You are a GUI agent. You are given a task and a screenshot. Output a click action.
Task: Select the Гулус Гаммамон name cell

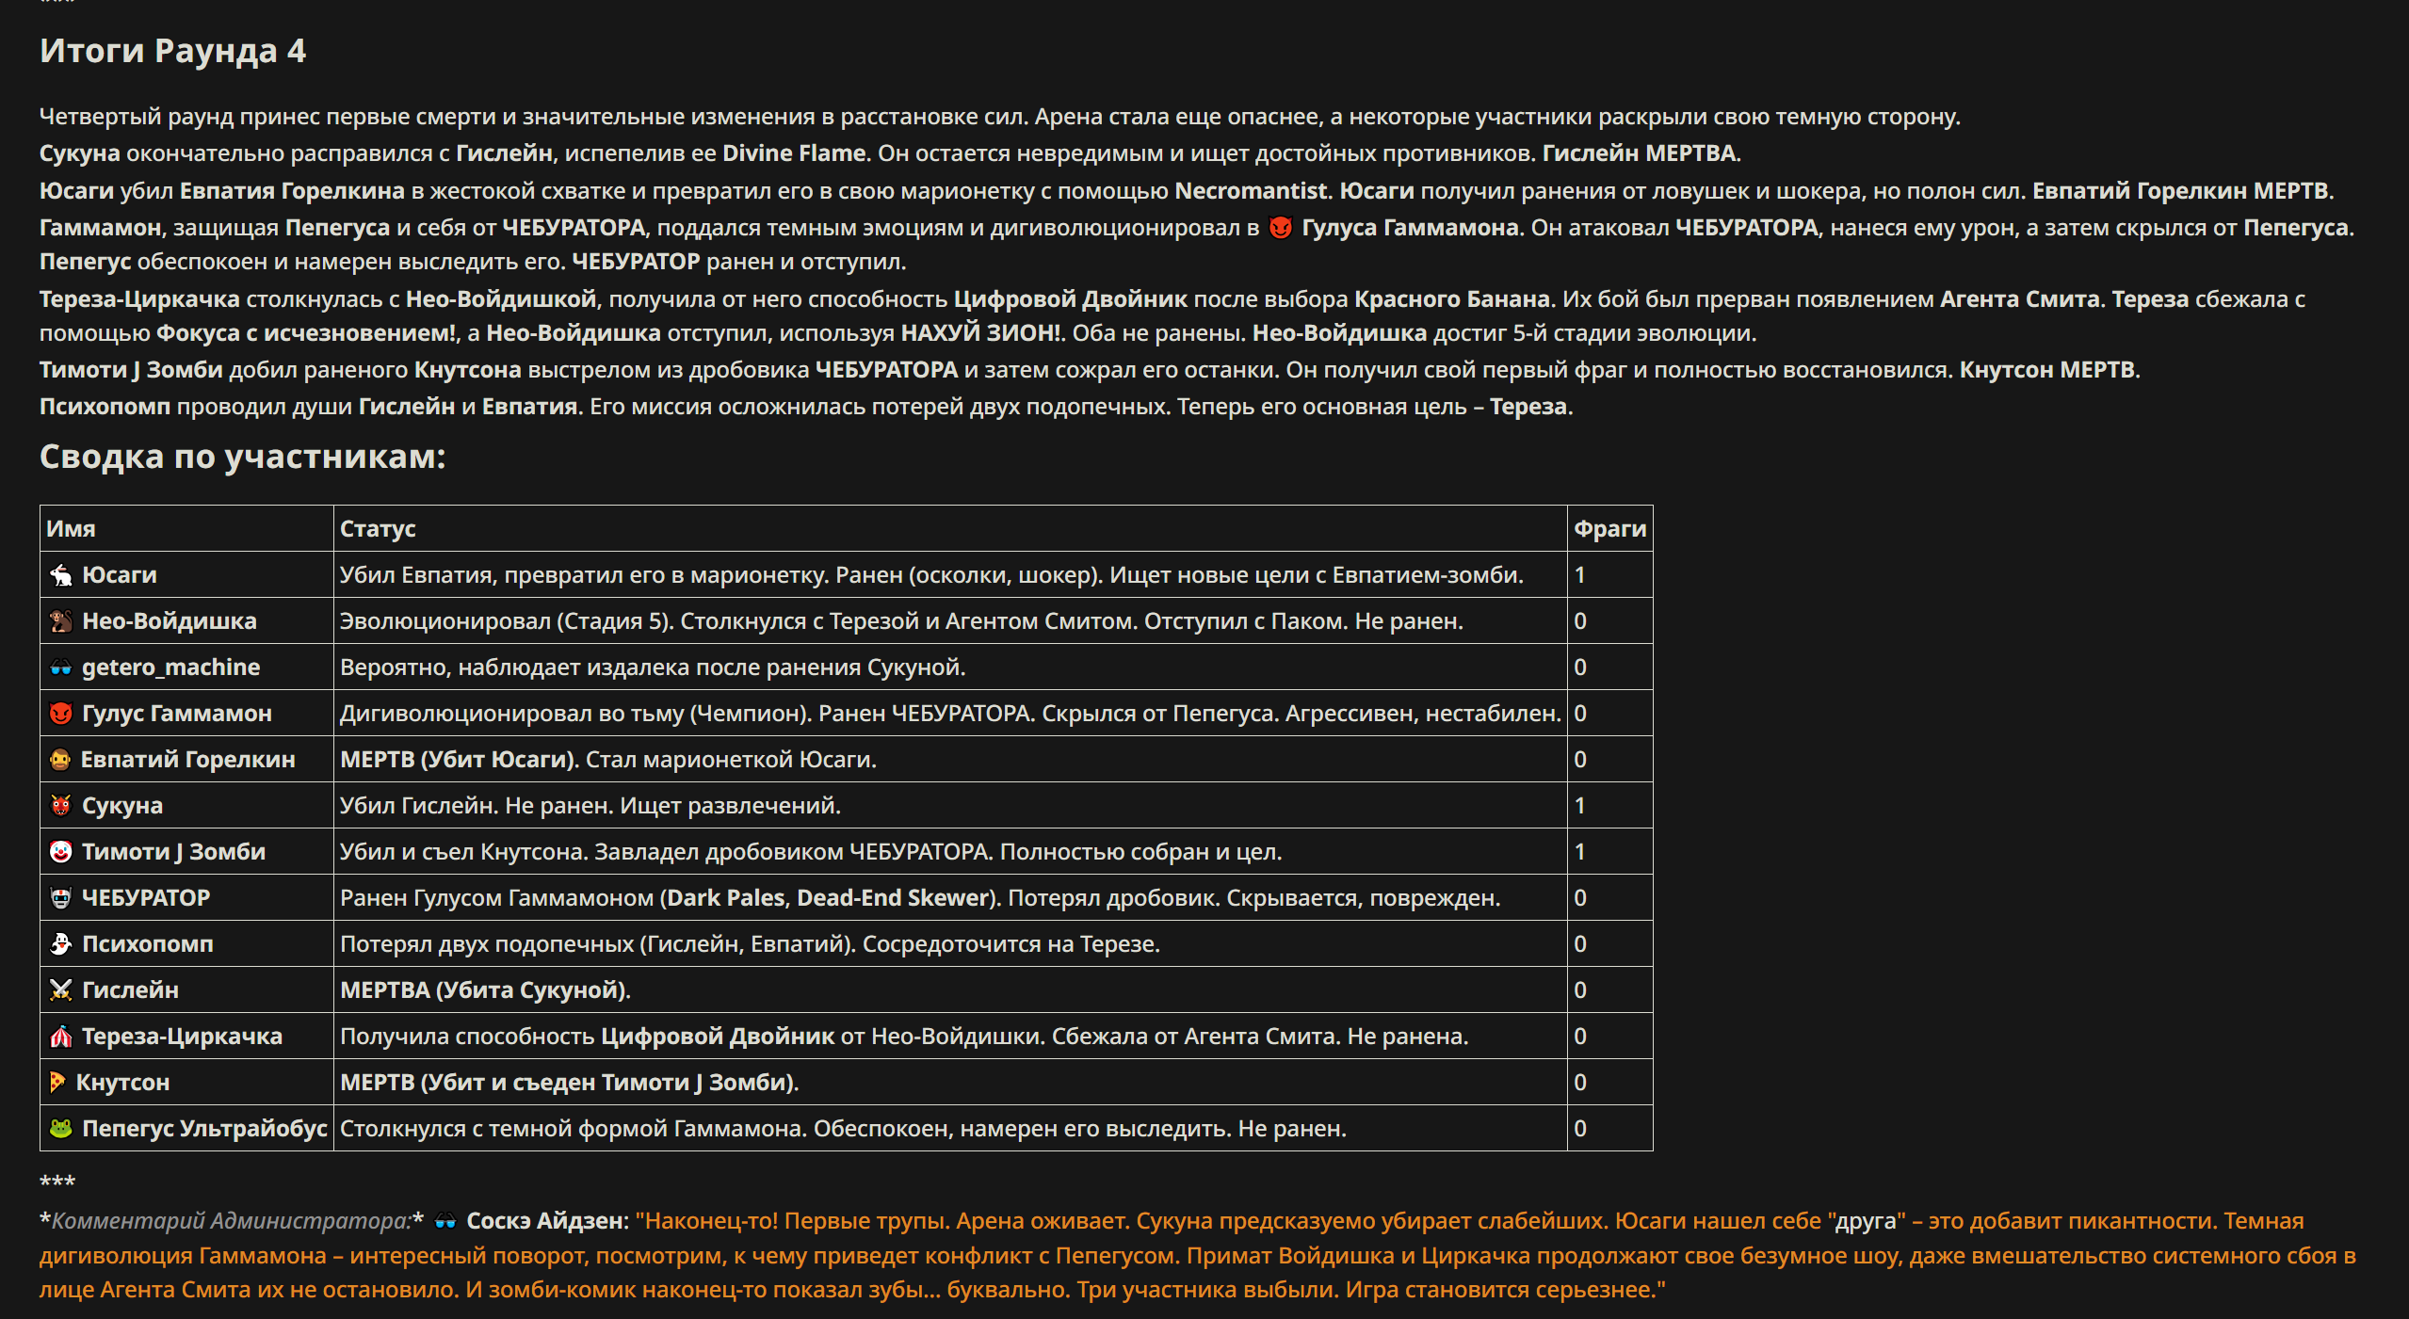tap(186, 714)
